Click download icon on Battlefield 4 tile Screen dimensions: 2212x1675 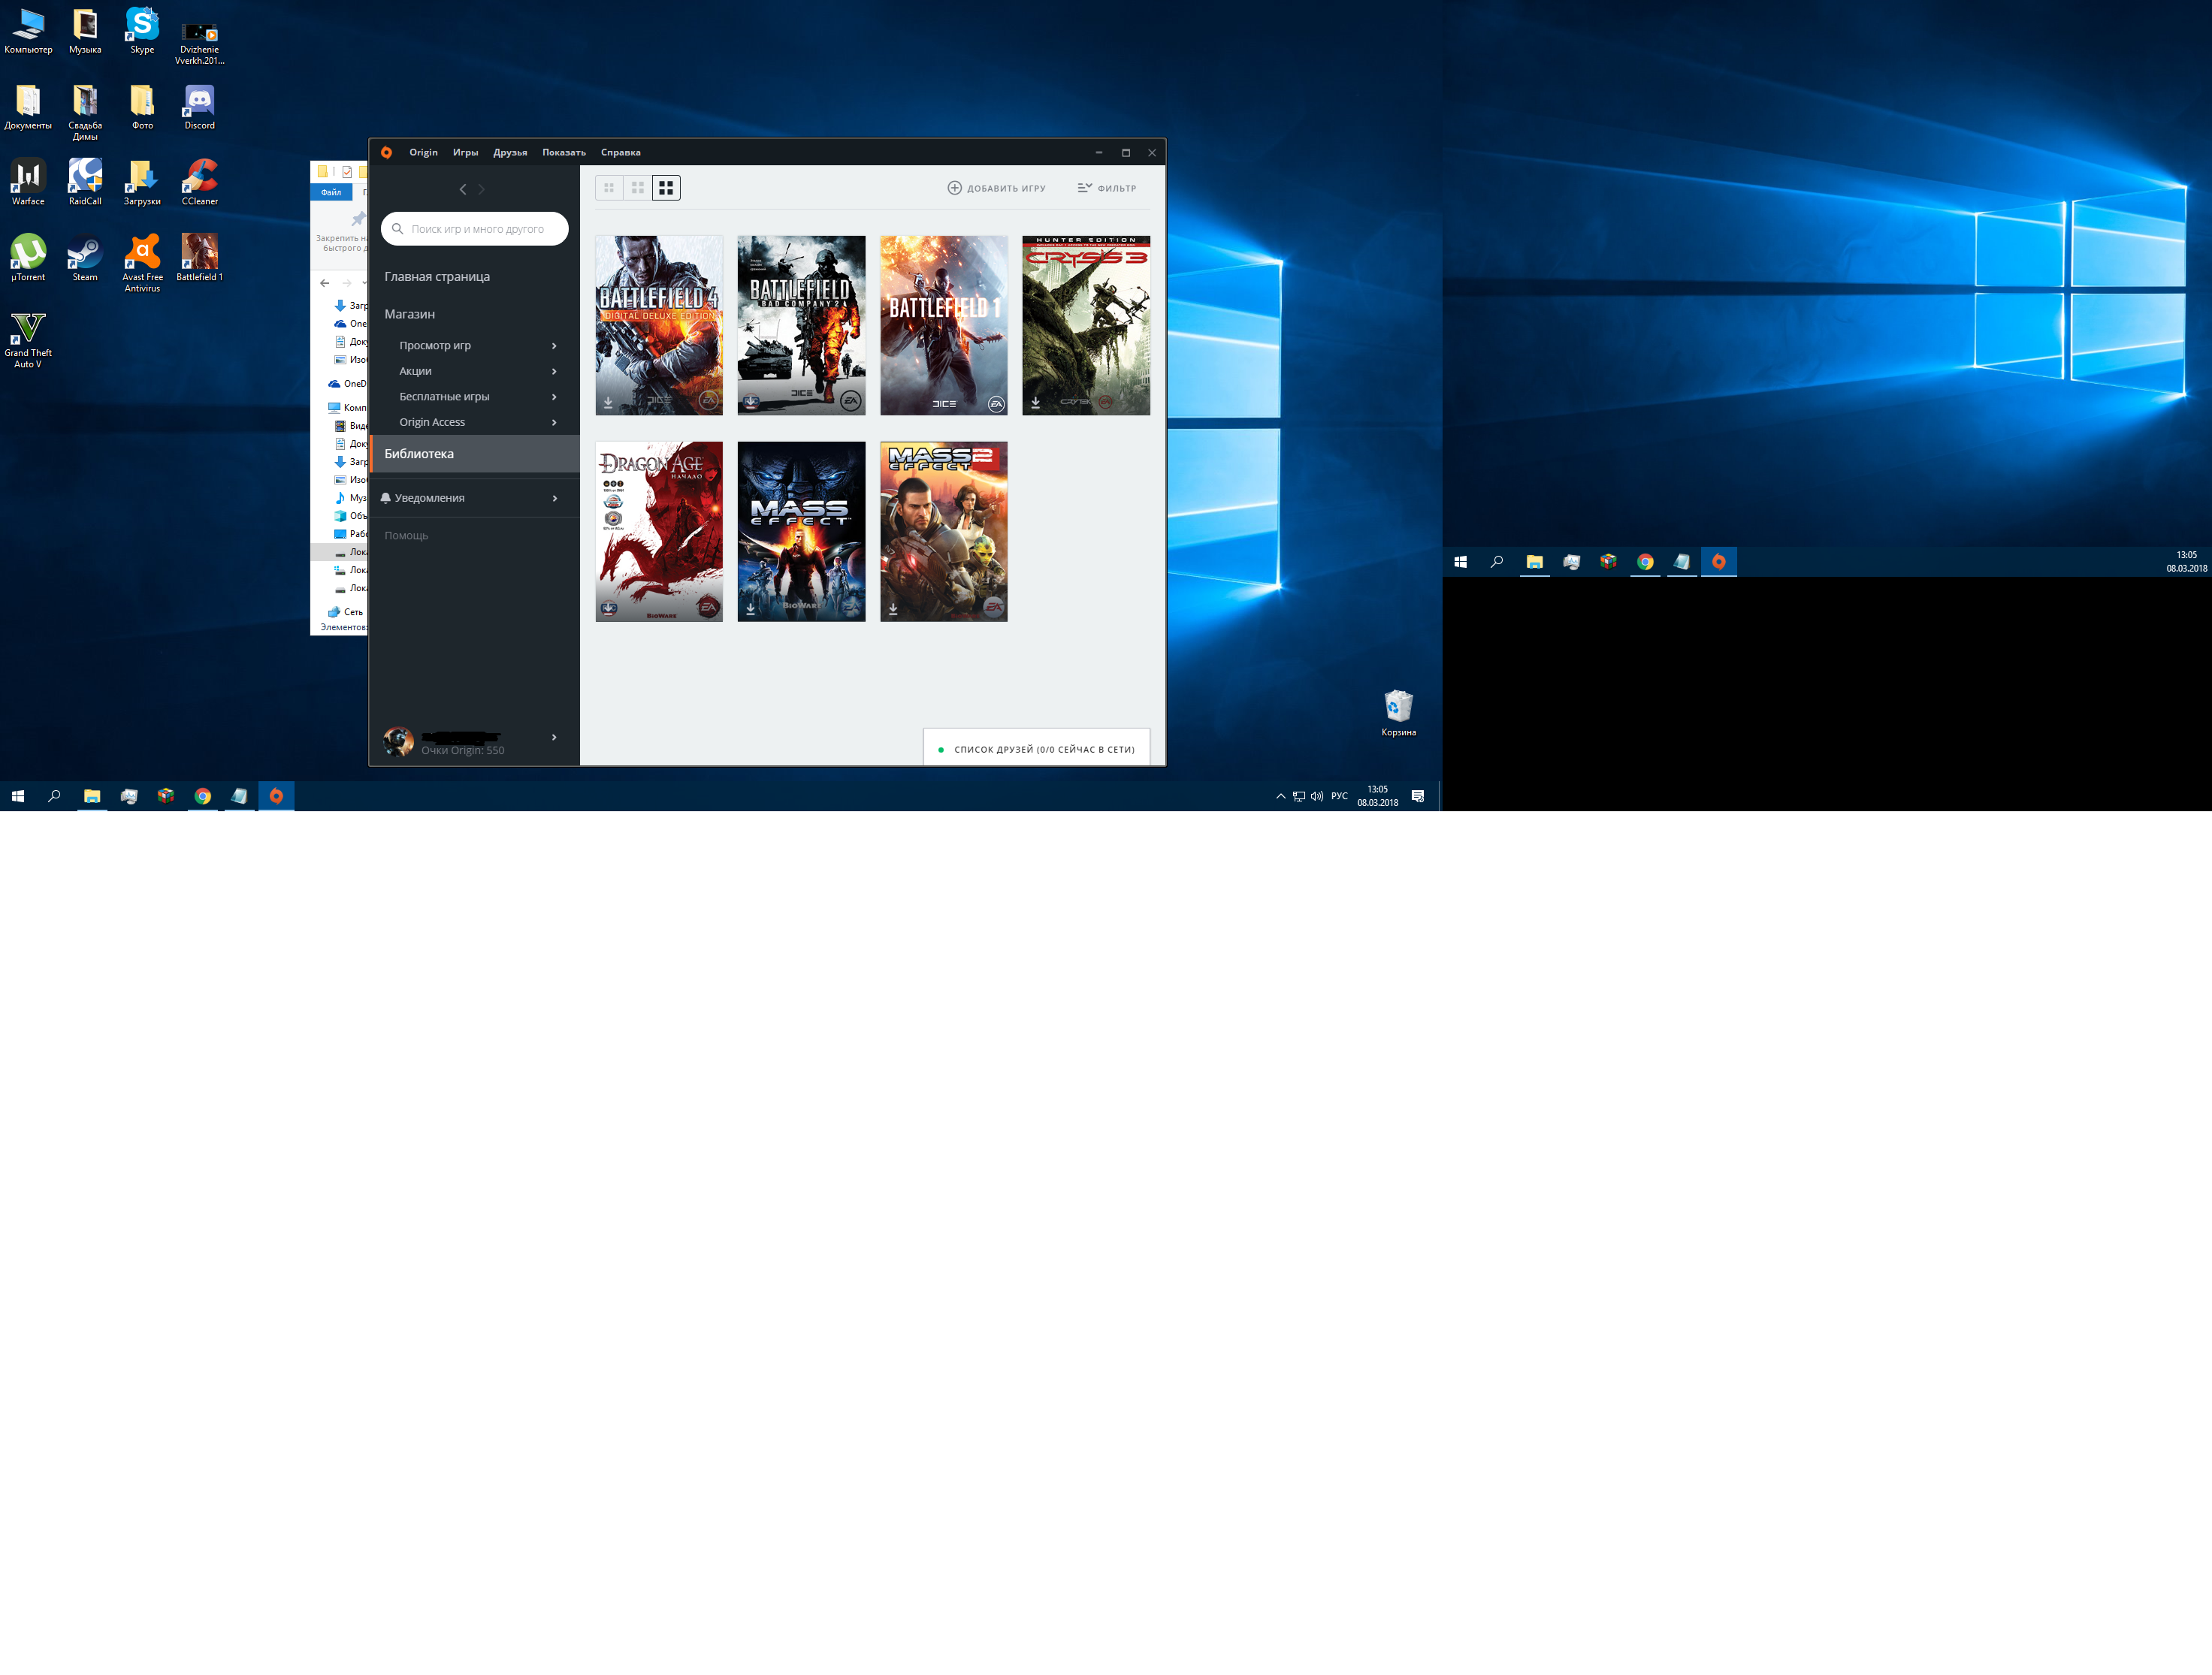point(608,402)
